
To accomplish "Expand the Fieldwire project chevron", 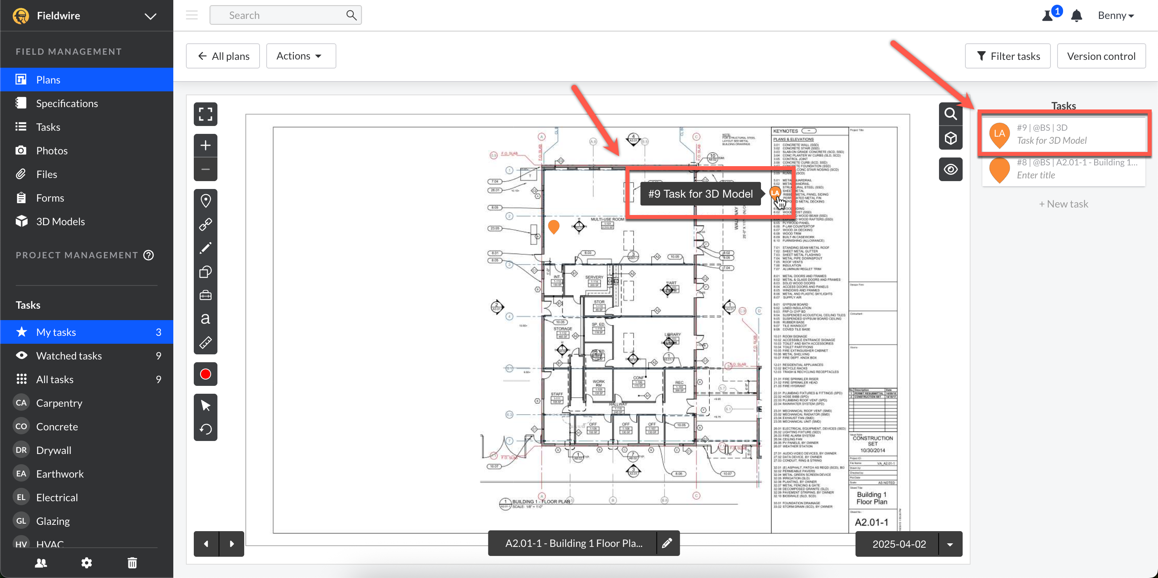I will (x=150, y=16).
